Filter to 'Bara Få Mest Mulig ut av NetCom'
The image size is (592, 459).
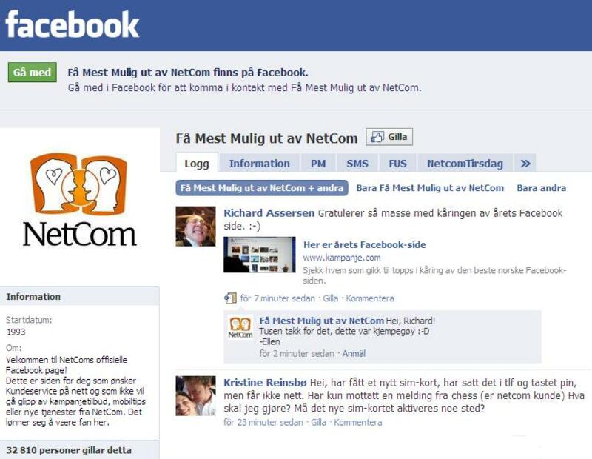(430, 188)
